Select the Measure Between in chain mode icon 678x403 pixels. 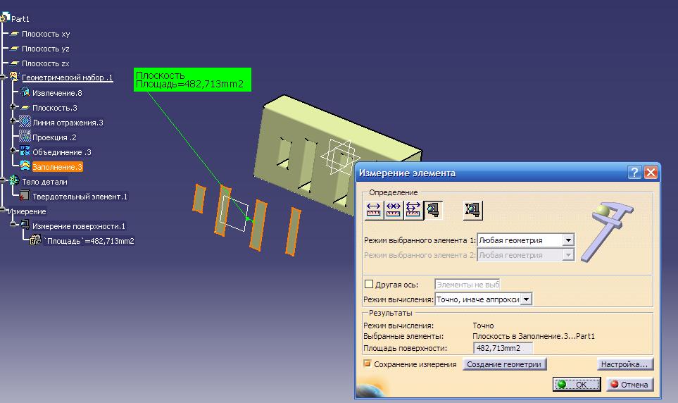tap(394, 210)
